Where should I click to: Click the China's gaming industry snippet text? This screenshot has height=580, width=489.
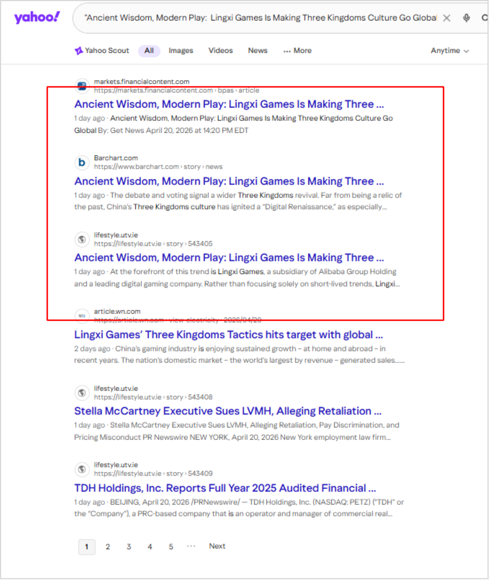click(239, 354)
